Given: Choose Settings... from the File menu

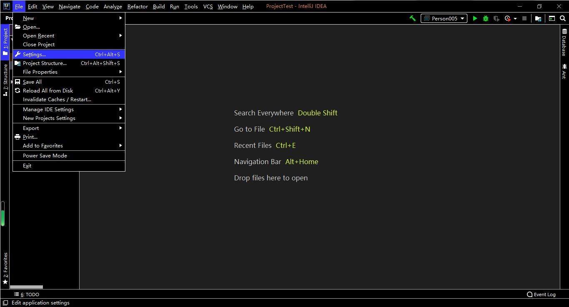Looking at the screenshot, I should [35, 55].
